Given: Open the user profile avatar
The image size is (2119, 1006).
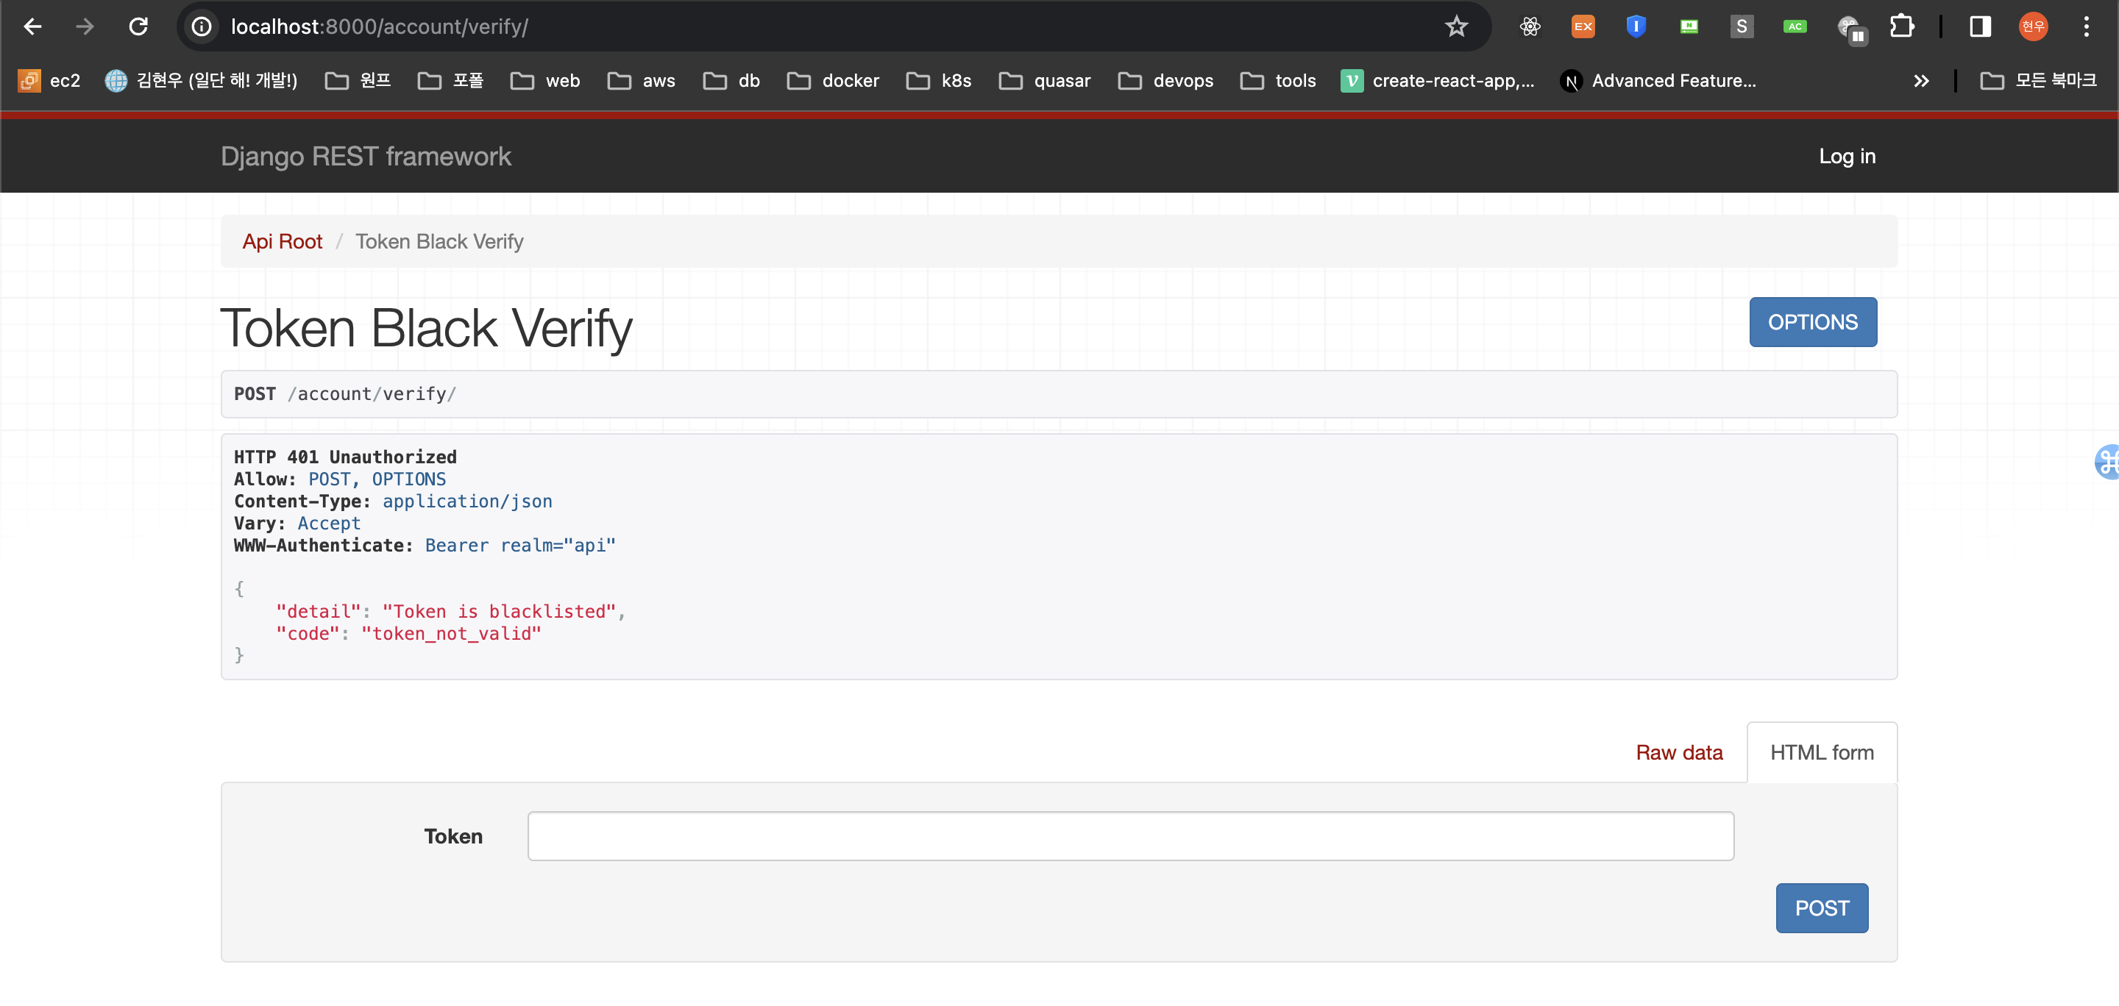Looking at the screenshot, I should point(2034,26).
